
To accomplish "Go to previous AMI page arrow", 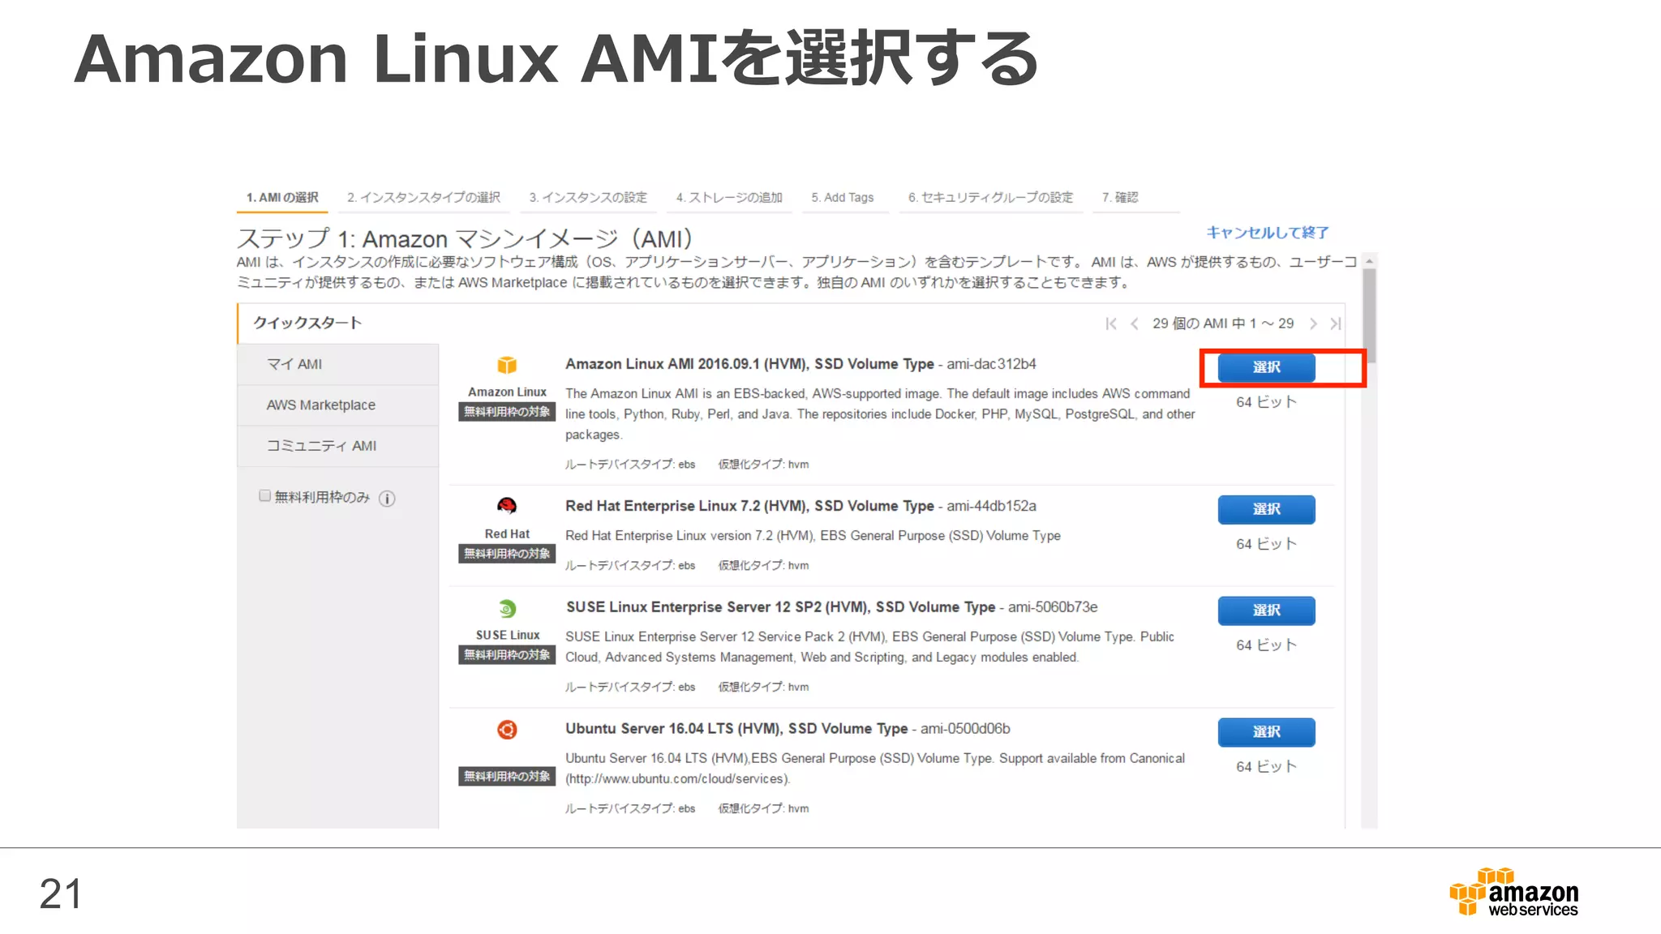I will (x=1135, y=323).
